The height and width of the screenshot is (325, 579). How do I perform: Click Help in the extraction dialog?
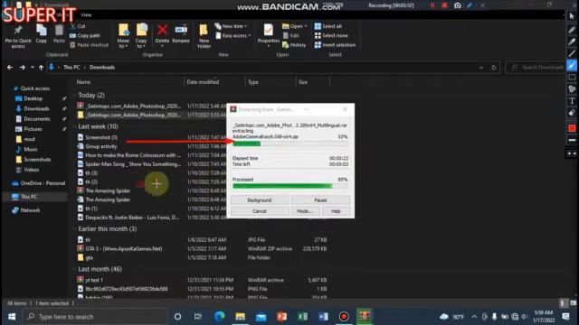pos(336,211)
